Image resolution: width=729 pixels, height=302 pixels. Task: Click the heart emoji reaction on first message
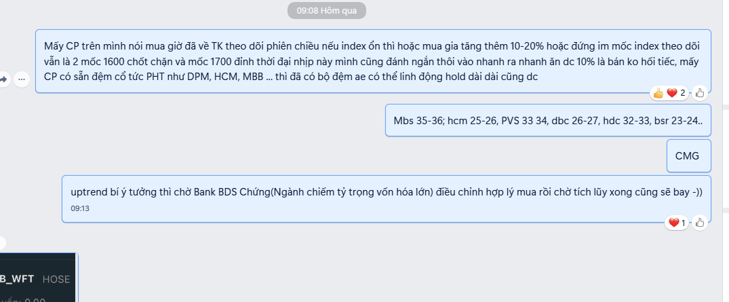click(671, 93)
